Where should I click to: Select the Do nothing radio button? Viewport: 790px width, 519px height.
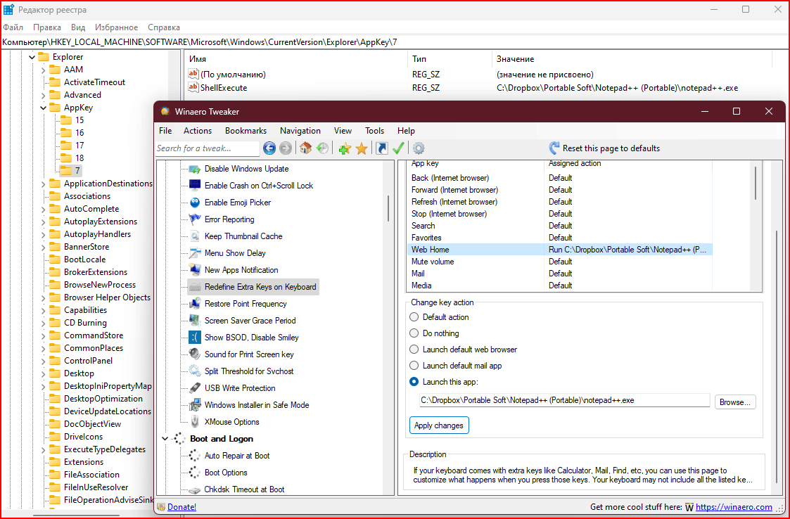coord(414,333)
